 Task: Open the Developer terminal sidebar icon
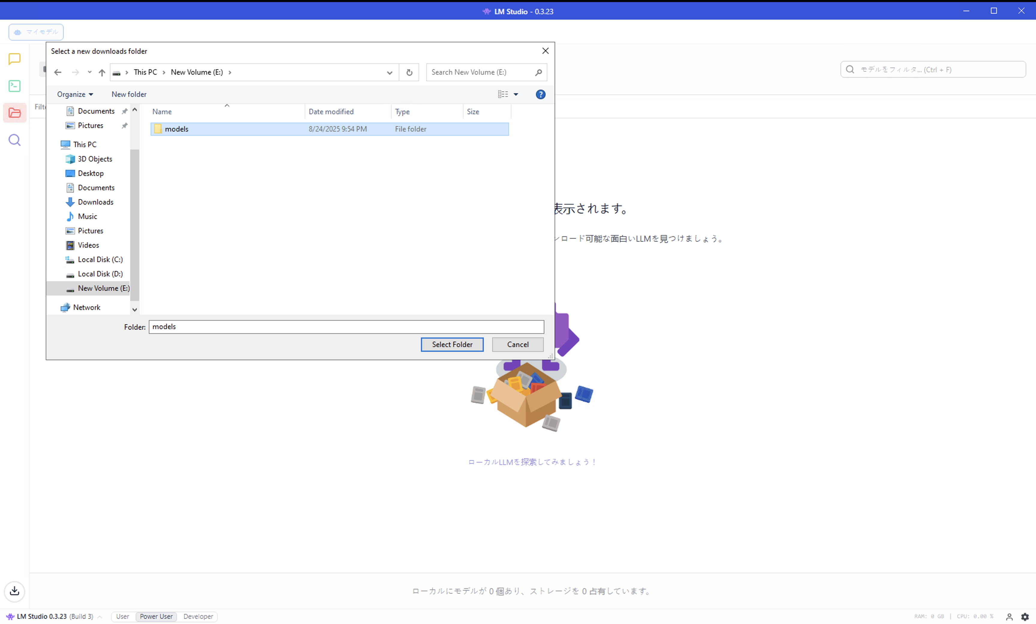click(14, 86)
